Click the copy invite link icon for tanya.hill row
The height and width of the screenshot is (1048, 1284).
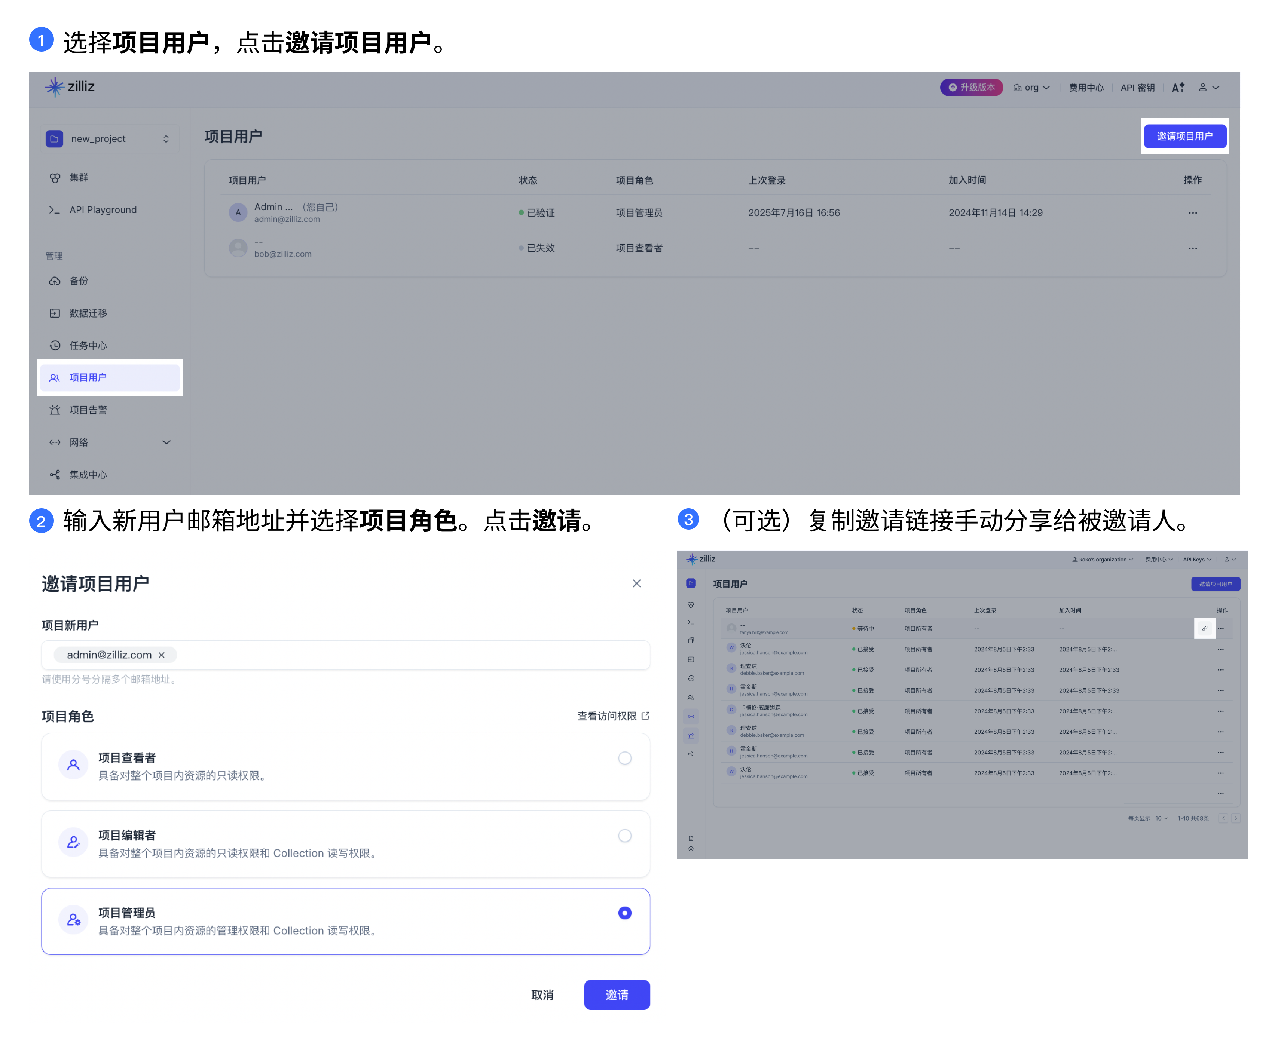pyautogui.click(x=1205, y=628)
